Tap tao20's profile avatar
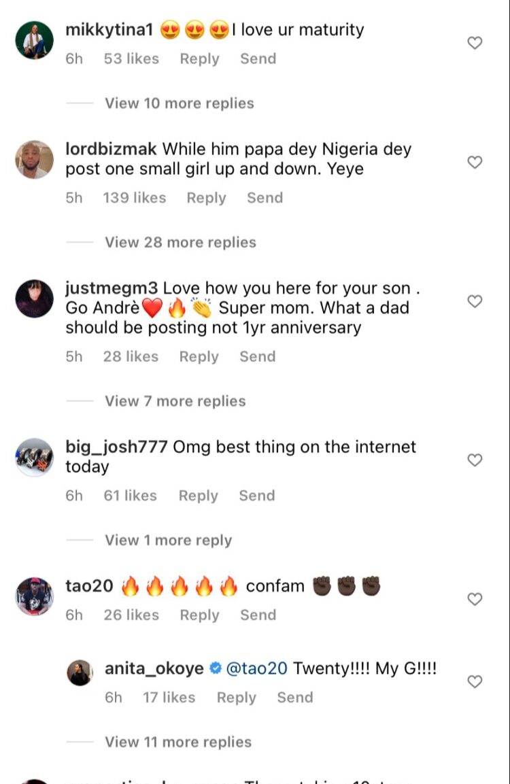This screenshot has height=784, width=510. [x=34, y=596]
